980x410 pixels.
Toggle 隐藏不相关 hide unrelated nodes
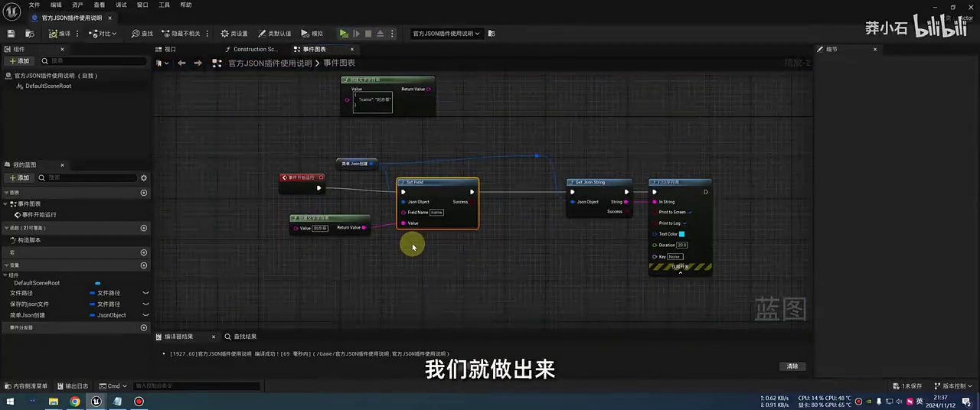point(181,34)
